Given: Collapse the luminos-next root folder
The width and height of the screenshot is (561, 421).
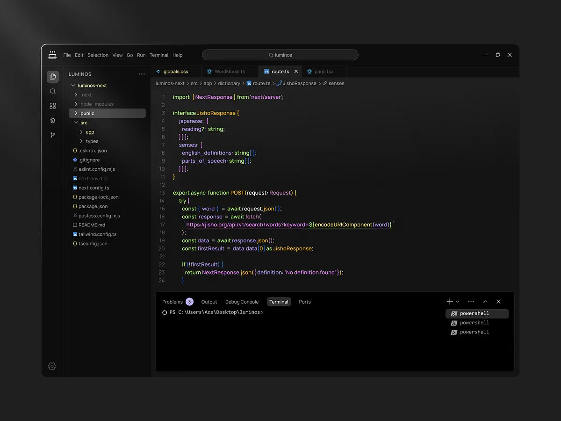Looking at the screenshot, I should 73,86.
